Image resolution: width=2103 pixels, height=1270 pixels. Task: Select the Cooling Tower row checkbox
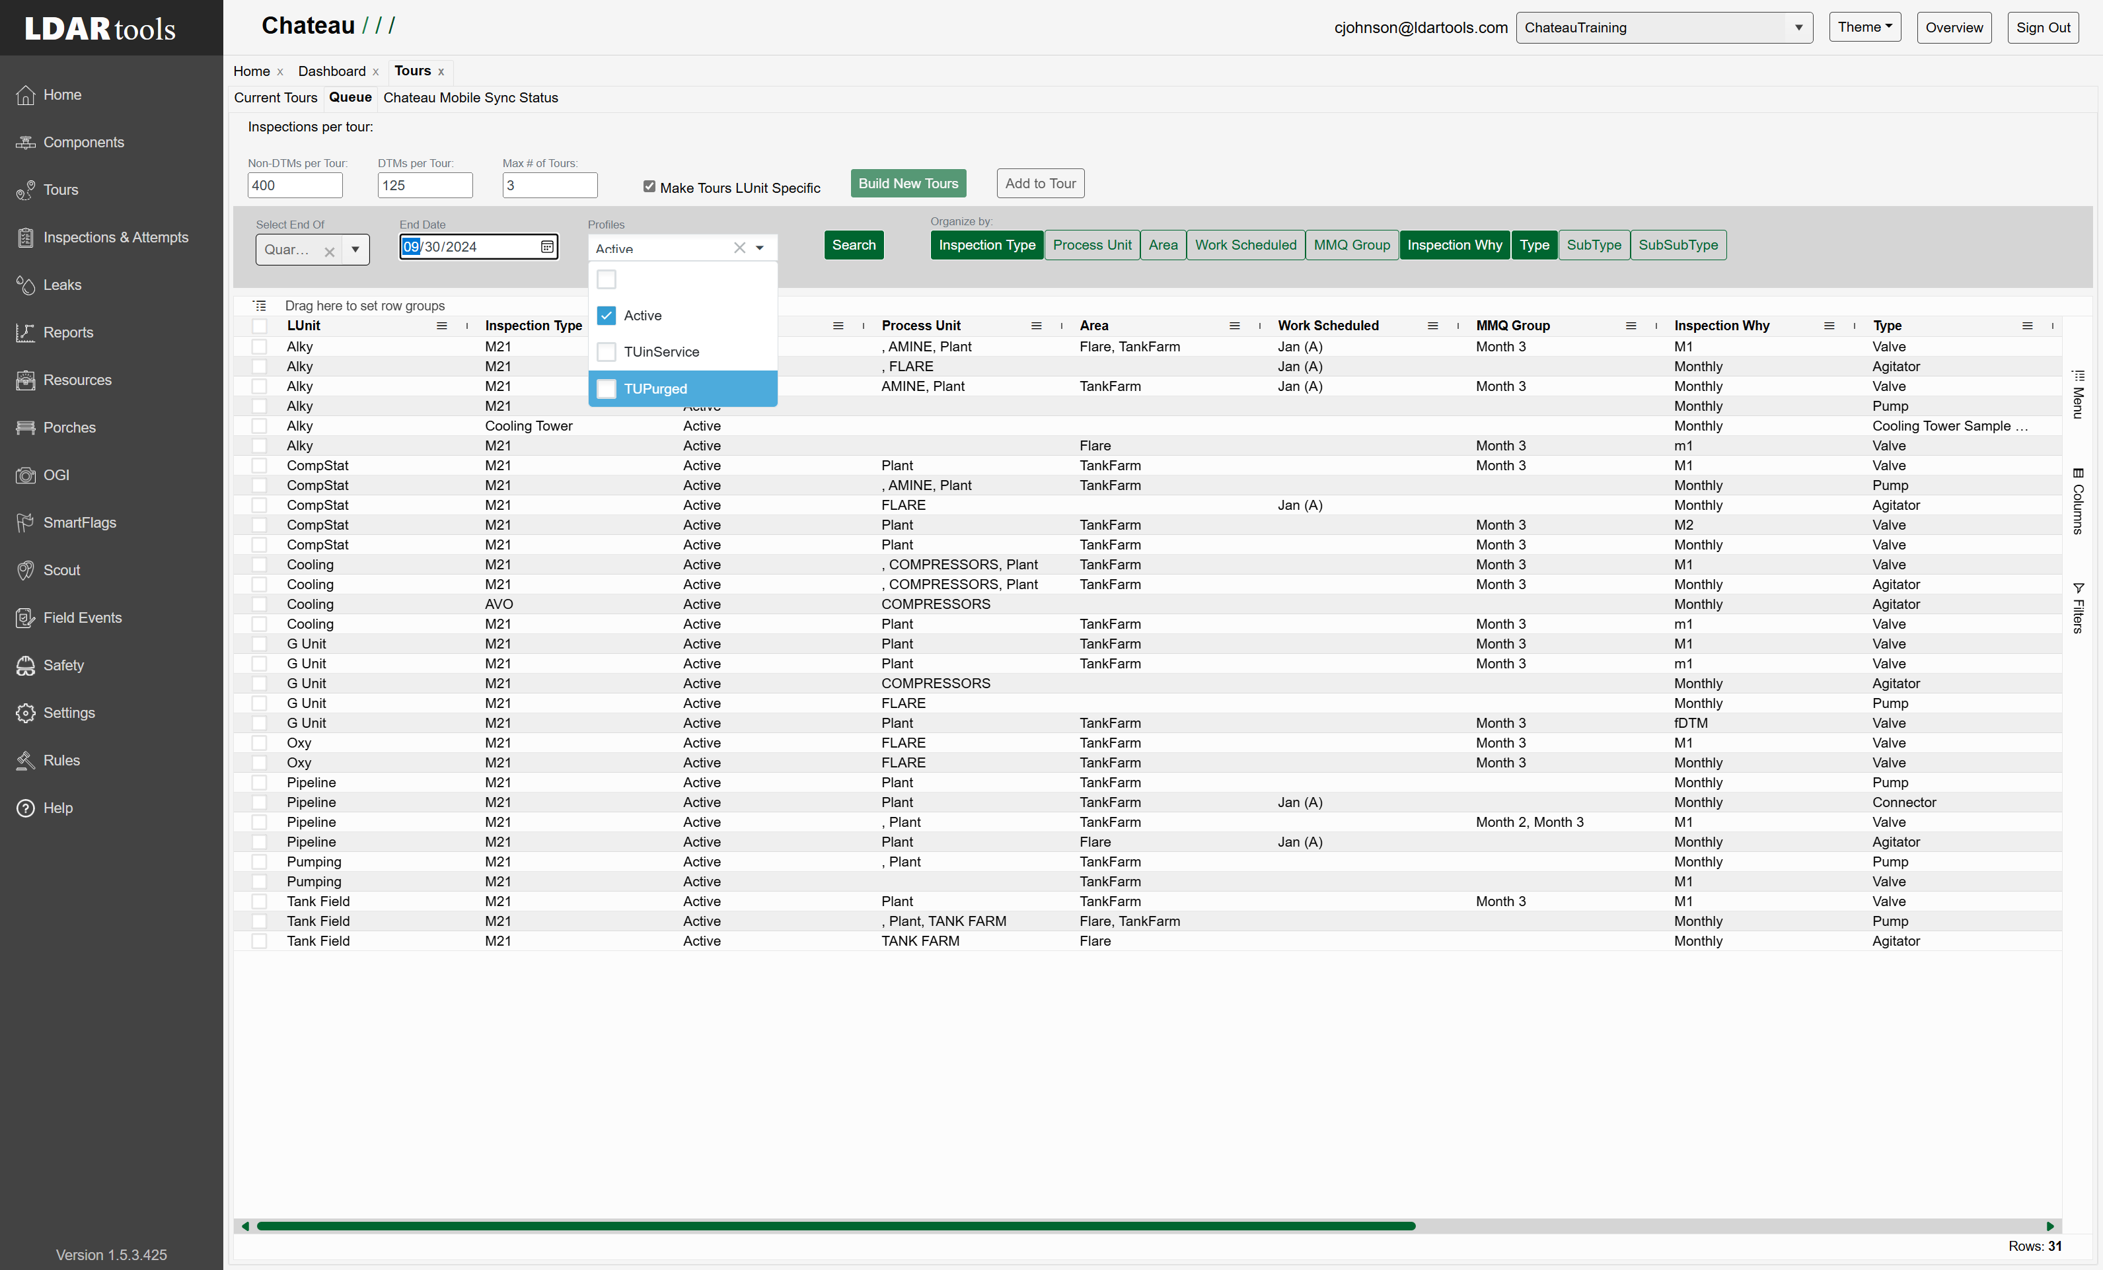pyautogui.click(x=260, y=425)
